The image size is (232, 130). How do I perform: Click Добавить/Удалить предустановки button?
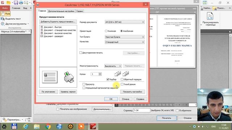coord(58,22)
